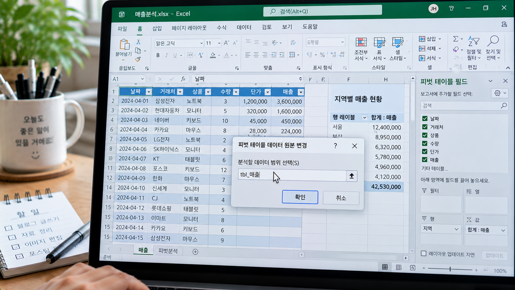Click the Fill Color bucket icon
Image resolution: width=515 pixels, height=290 pixels.
213,55
